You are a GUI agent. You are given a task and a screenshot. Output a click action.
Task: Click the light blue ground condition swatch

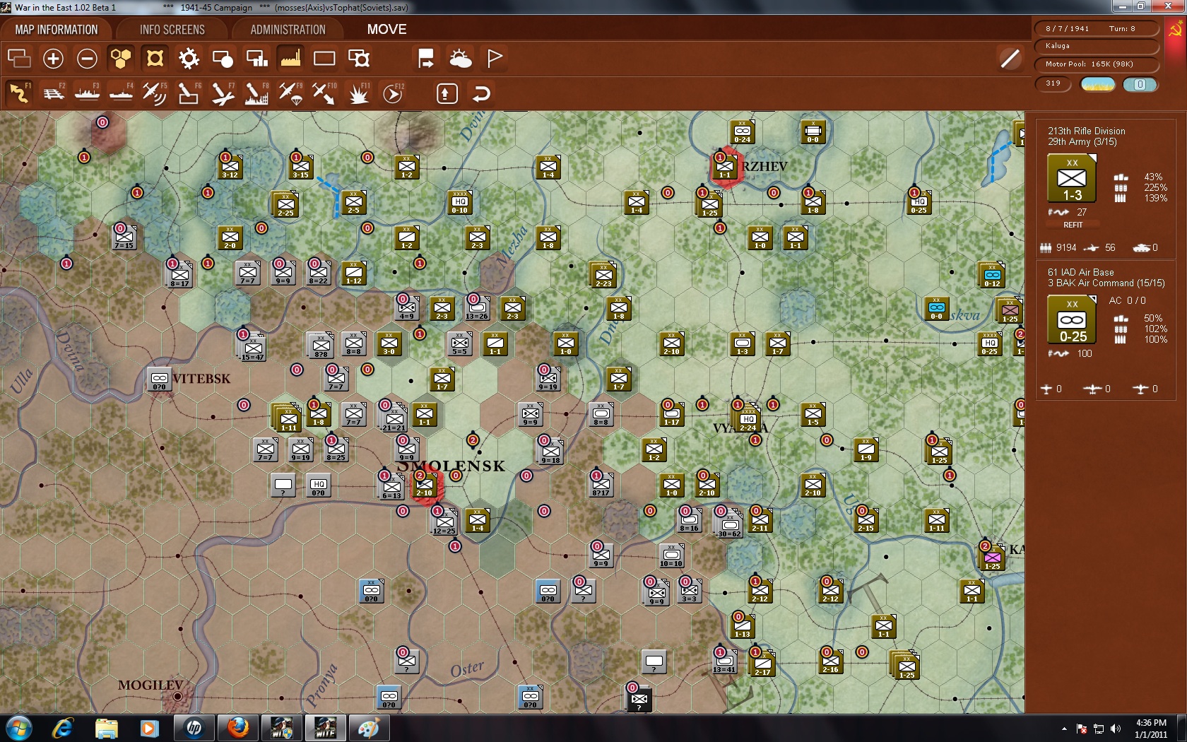(x=1140, y=85)
